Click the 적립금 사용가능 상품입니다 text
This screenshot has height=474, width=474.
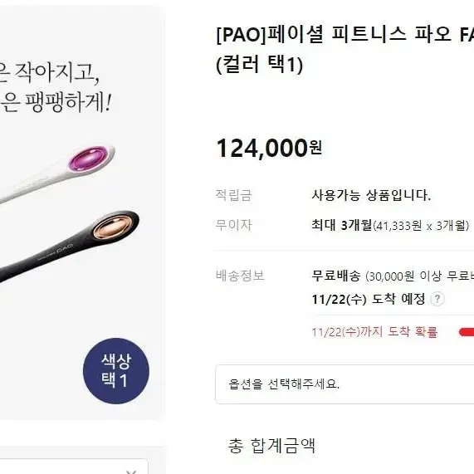point(371,195)
